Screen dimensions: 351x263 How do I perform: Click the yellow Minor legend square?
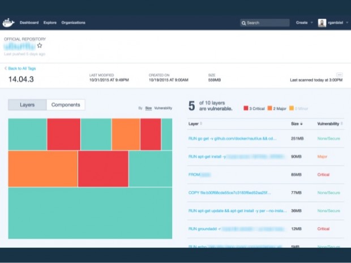tap(292, 108)
